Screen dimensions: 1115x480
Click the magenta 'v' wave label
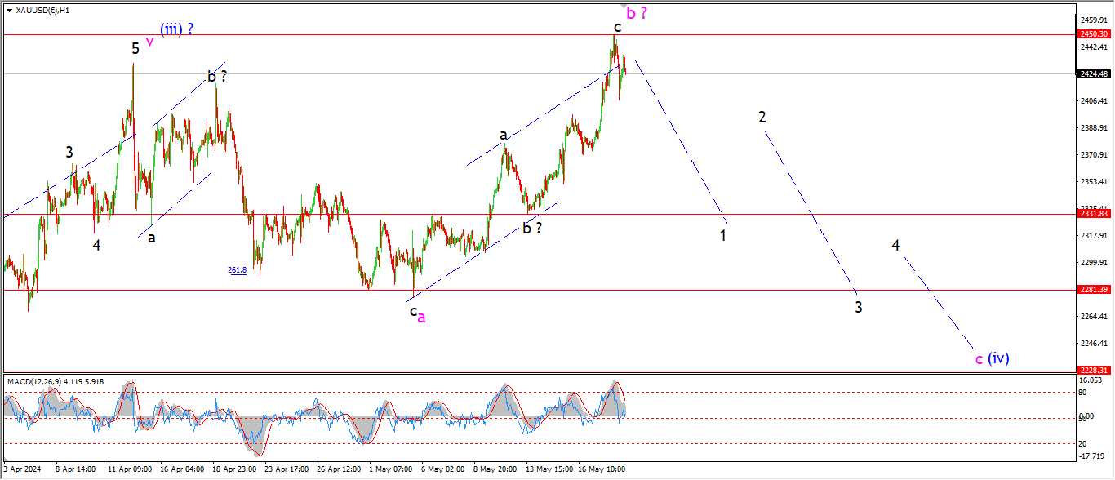click(149, 41)
